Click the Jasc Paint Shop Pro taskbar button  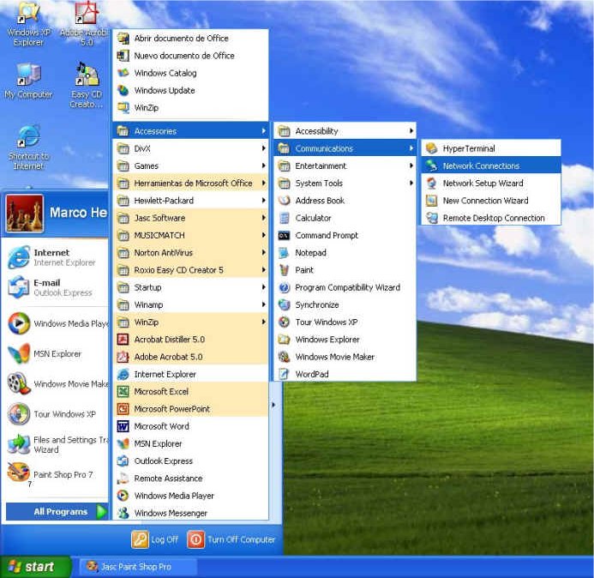[137, 567]
